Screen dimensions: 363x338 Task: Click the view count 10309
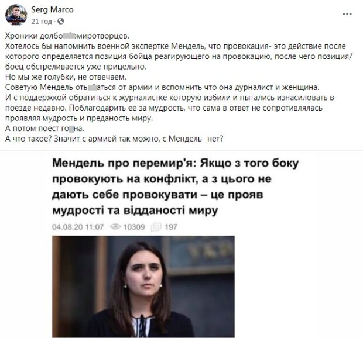pos(134,227)
